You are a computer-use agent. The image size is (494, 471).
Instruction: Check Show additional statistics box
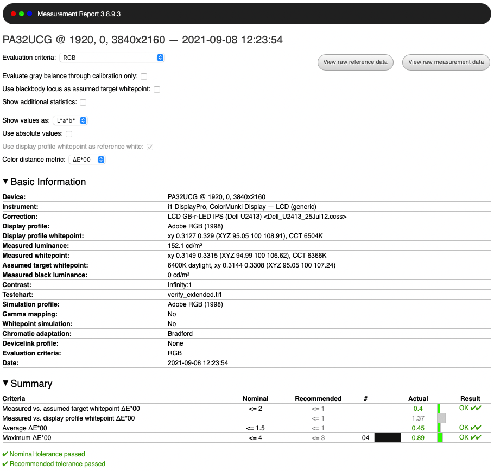[83, 103]
